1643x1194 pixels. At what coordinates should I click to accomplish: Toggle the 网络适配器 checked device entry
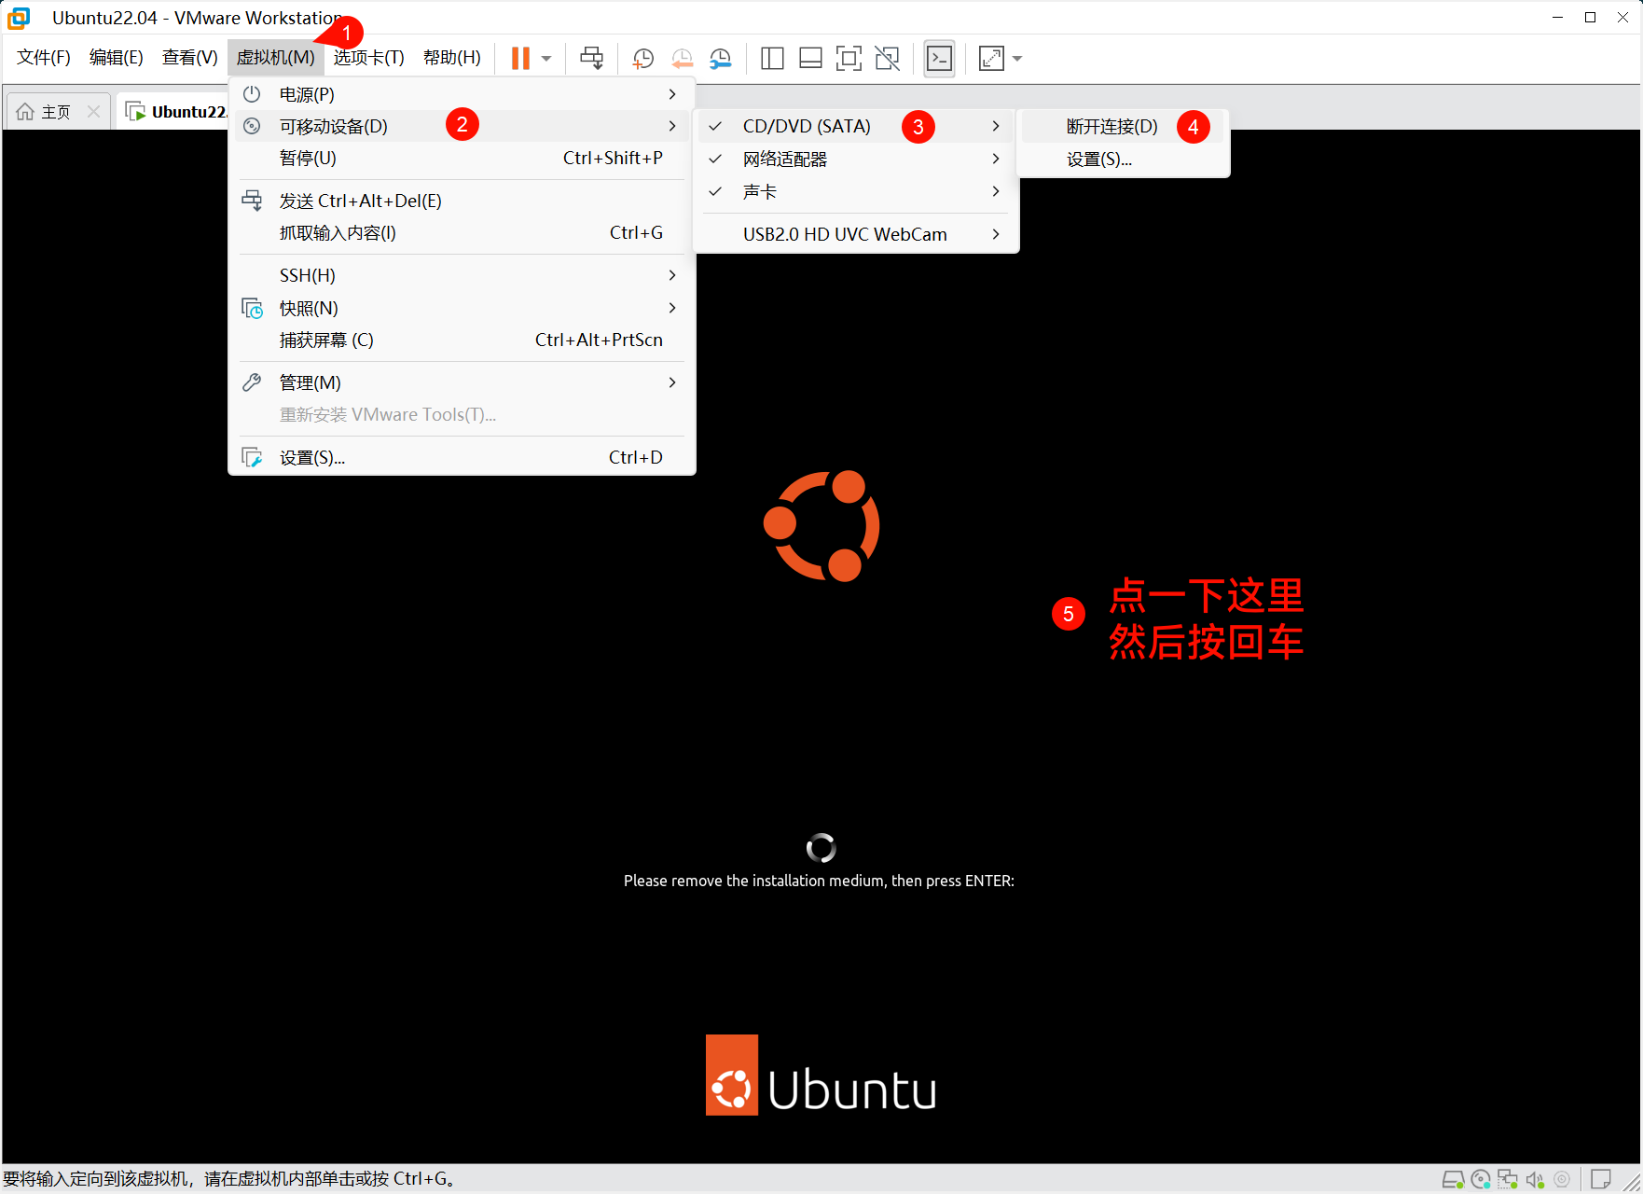point(856,159)
